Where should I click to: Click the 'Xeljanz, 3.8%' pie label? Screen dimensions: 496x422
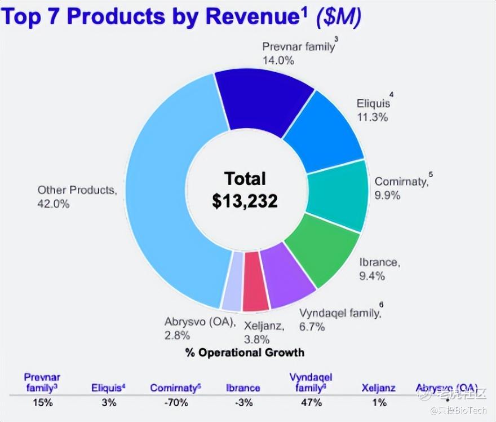pos(264,332)
